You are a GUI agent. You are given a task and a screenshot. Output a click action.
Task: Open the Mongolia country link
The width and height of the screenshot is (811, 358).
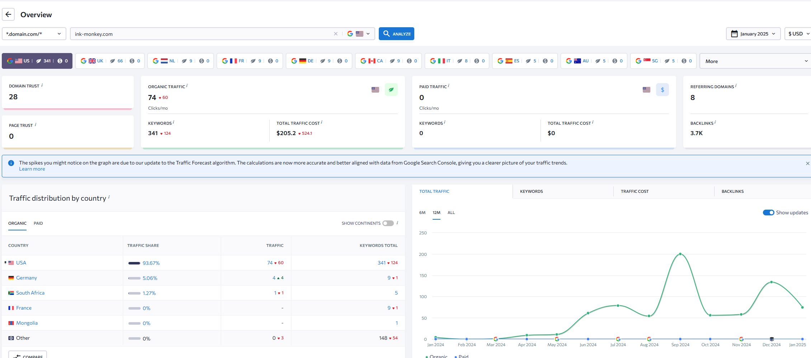27,323
